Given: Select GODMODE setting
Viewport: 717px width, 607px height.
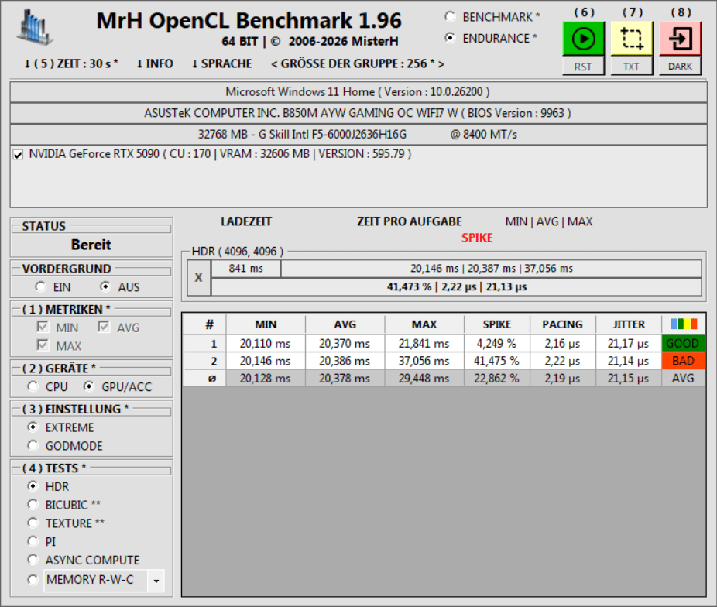Looking at the screenshot, I should pos(33,445).
